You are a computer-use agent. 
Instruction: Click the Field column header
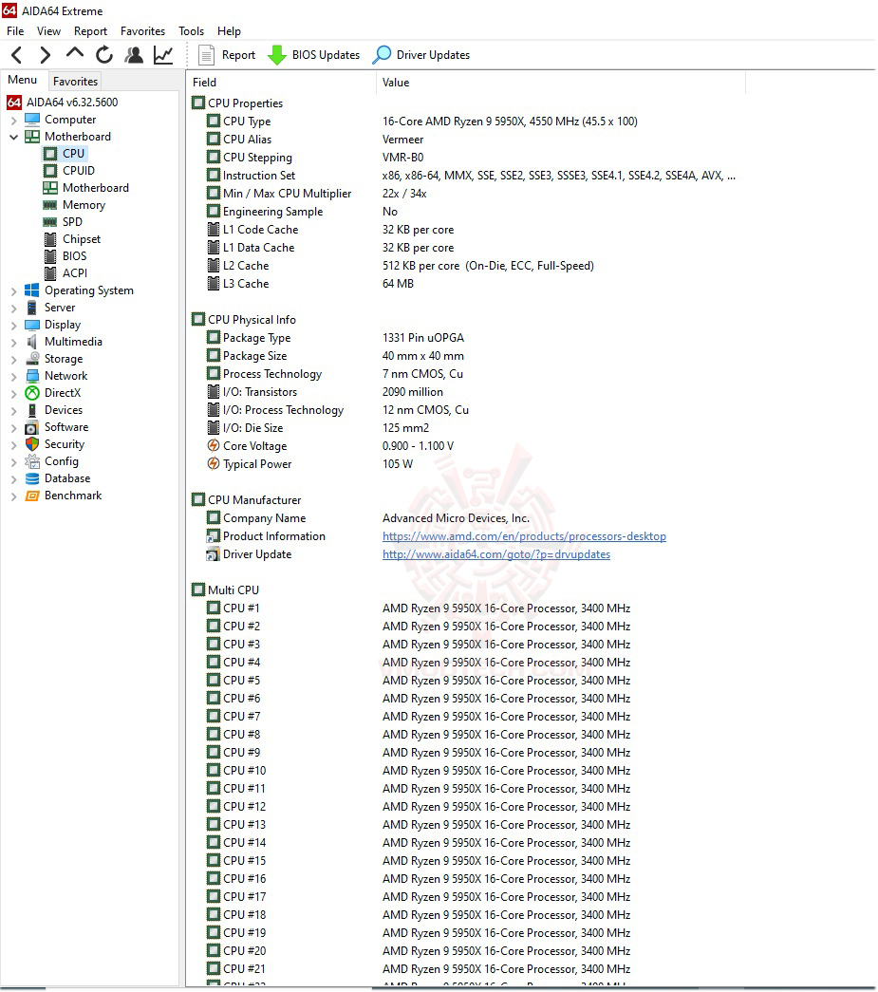click(282, 83)
